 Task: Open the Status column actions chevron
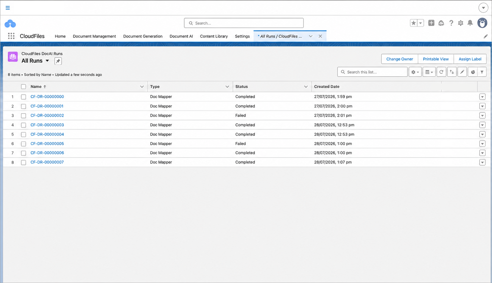[306, 87]
